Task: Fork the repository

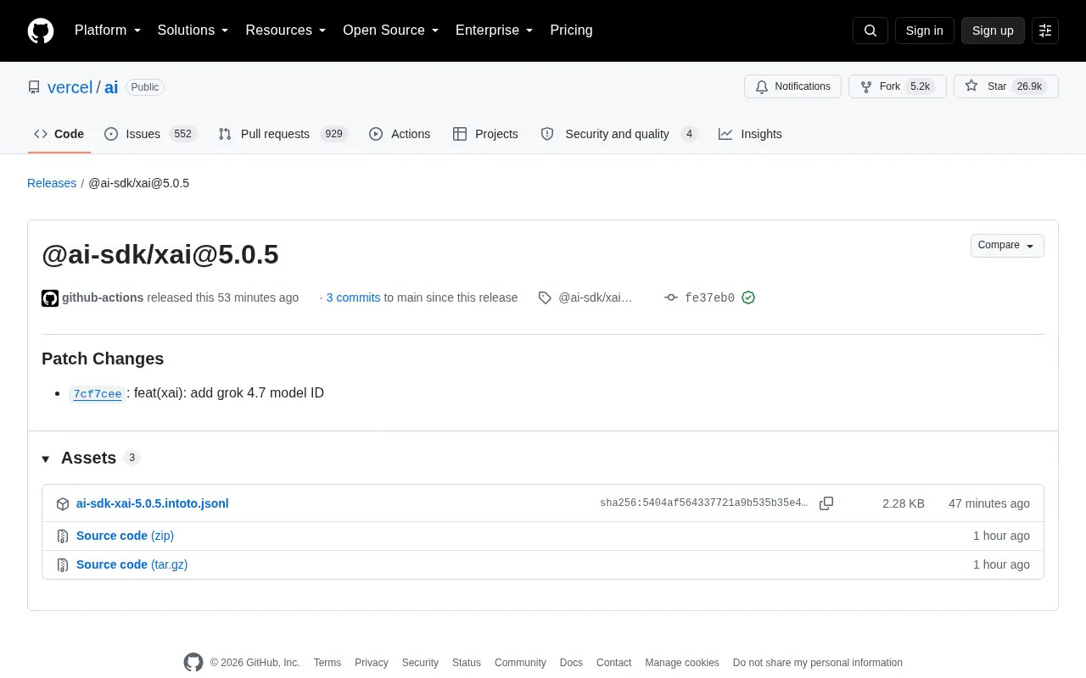Action: (897, 86)
